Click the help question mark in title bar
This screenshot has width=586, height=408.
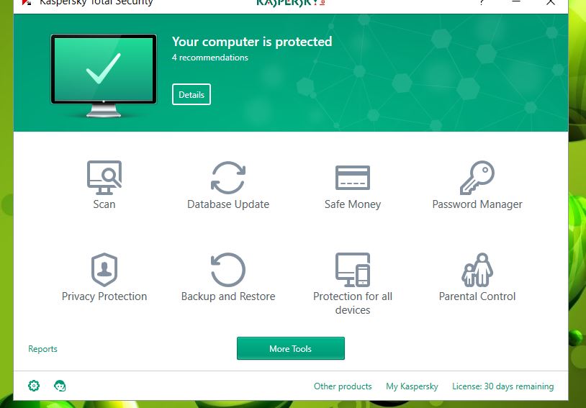482,2
